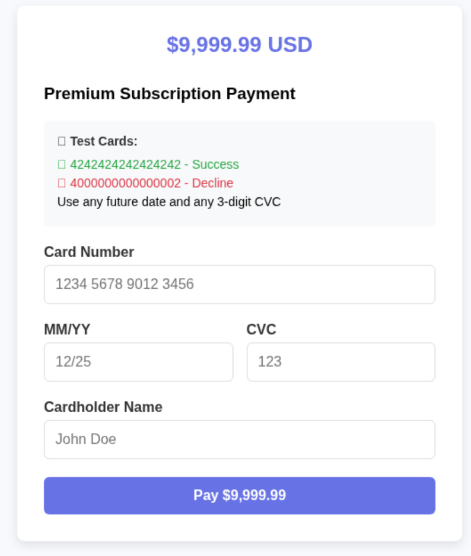Viewport: 471px width, 556px height.
Task: Click the Cardholder Name label
Action: [103, 407]
